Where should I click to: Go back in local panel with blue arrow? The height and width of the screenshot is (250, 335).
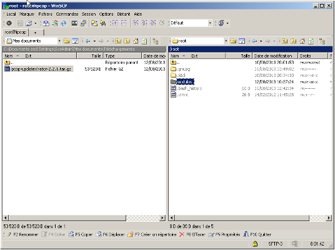[x=87, y=41]
